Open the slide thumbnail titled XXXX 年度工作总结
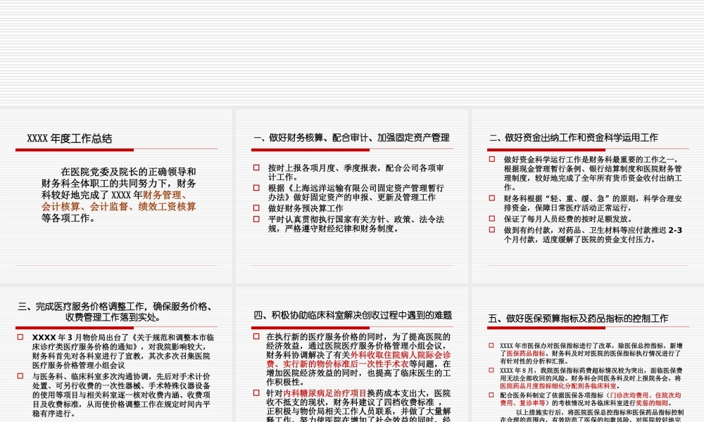This screenshot has width=704, height=422. pyautogui.click(x=116, y=196)
